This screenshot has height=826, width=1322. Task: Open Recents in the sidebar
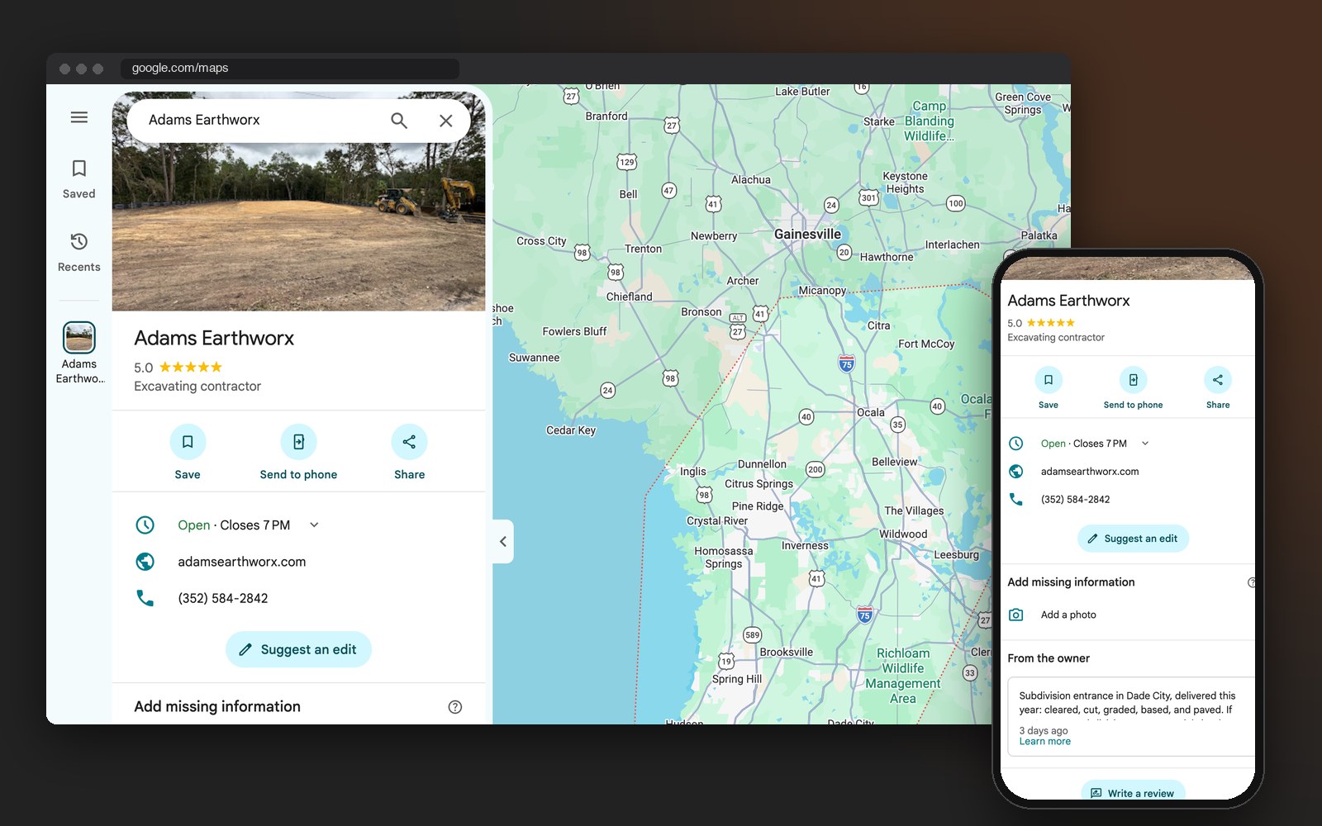tap(79, 252)
